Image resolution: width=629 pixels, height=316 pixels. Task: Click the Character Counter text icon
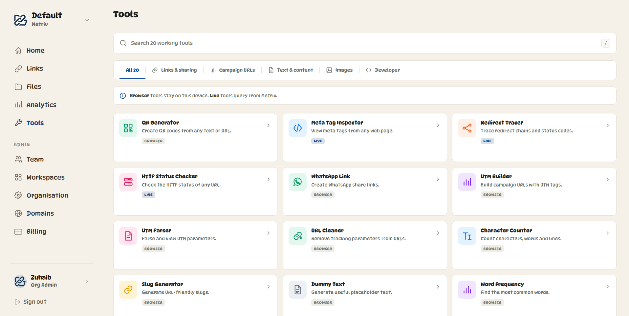tap(467, 236)
